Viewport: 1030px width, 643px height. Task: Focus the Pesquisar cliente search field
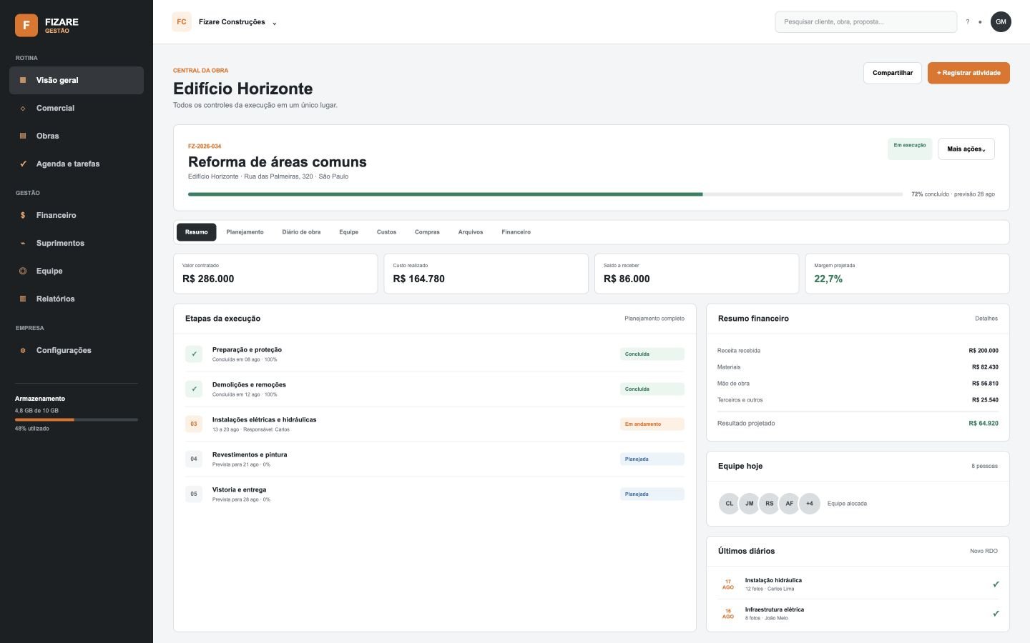[x=865, y=22]
